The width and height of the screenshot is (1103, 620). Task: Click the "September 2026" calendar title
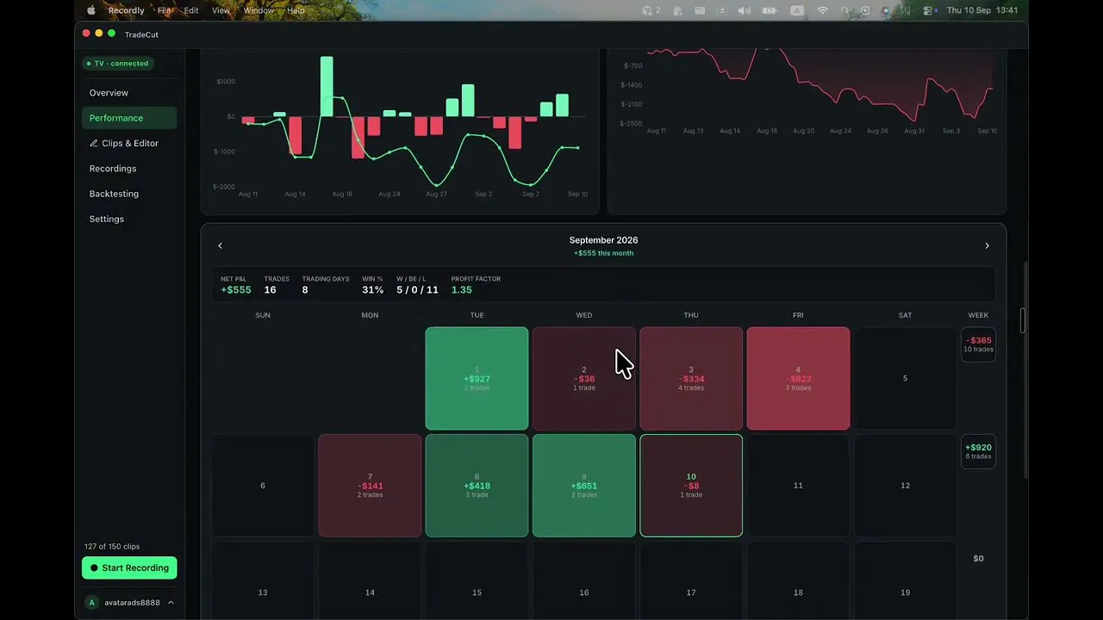[603, 240]
